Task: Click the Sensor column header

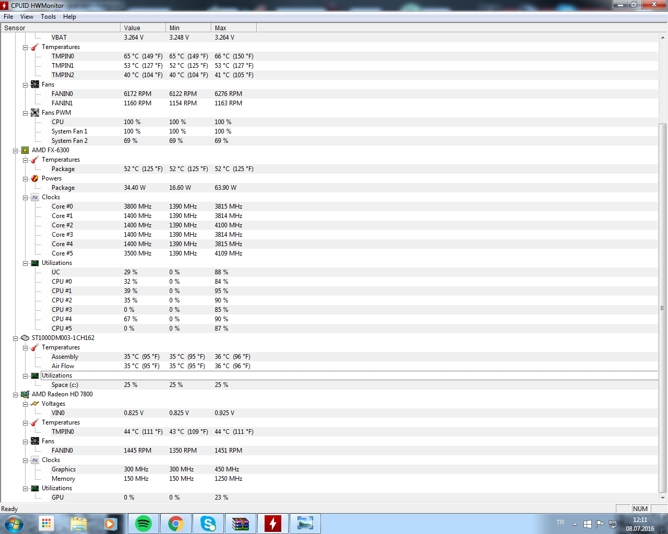Action: [60, 28]
